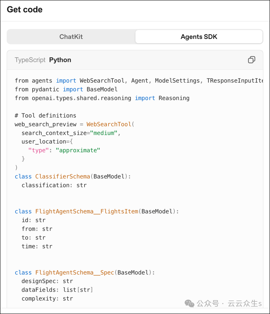The height and width of the screenshot is (314, 270).
Task: Click the 'from: str' field line
Action: point(37,229)
